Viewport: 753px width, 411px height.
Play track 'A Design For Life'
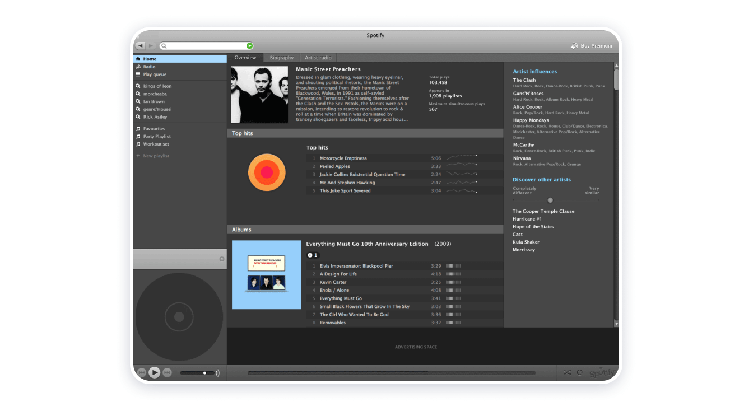click(405, 274)
